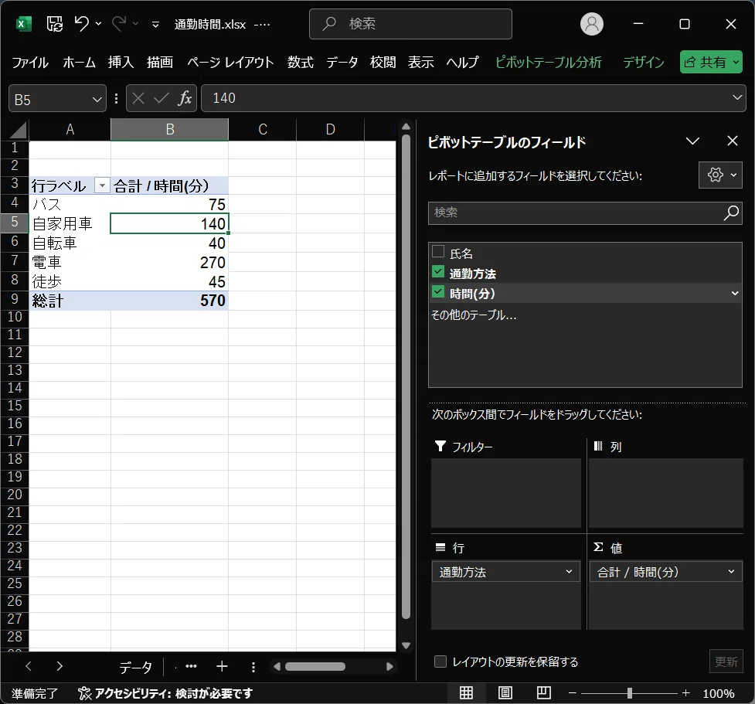Click the formula bar confirm checkmark icon
The image size is (755, 704).
pos(161,98)
